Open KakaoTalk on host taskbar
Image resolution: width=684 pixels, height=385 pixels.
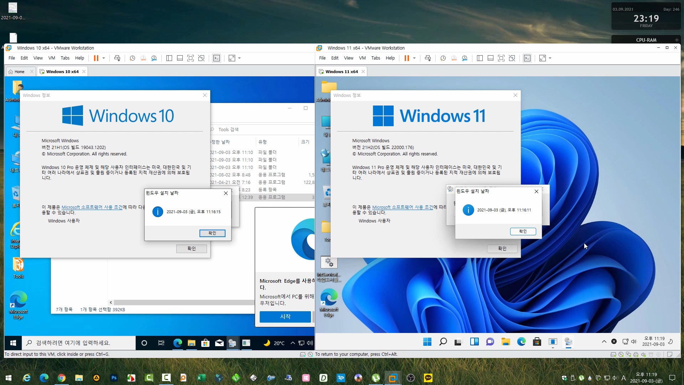tap(428, 378)
